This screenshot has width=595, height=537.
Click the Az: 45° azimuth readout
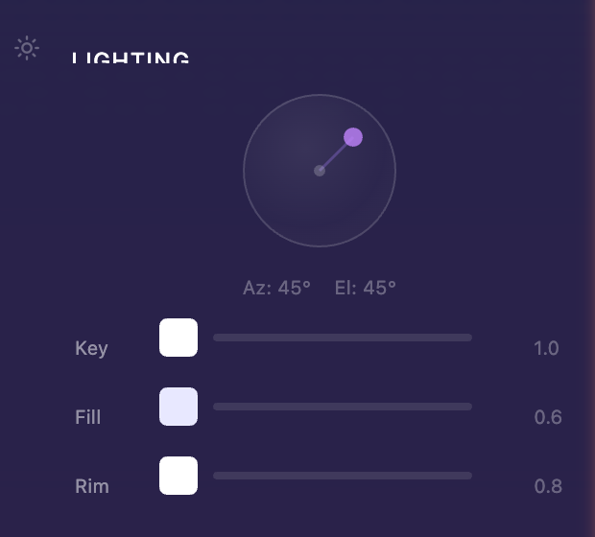click(x=276, y=288)
